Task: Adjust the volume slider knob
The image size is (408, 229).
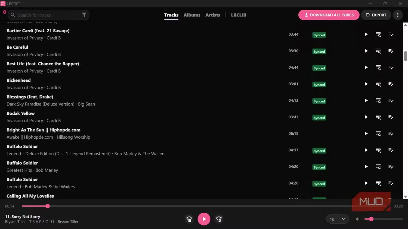Action: pos(371,219)
